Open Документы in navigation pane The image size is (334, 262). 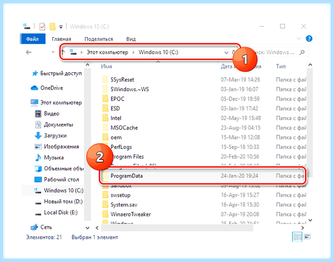[x=58, y=125]
